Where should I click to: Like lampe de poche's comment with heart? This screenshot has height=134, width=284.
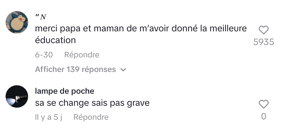click(263, 104)
